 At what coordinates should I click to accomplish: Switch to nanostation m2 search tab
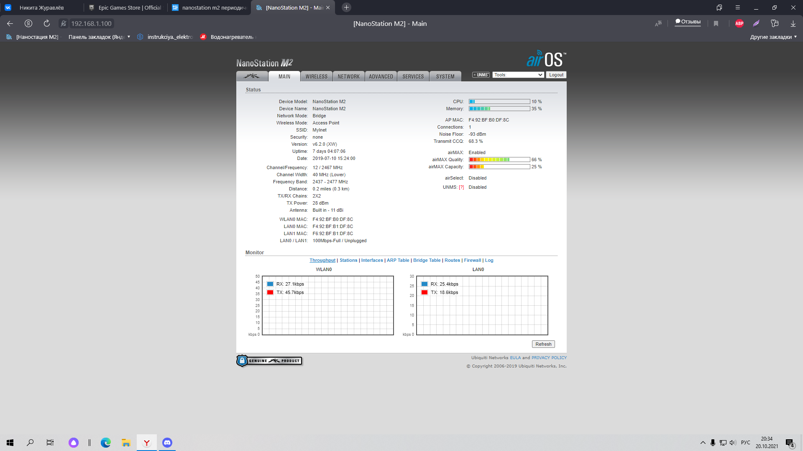pyautogui.click(x=209, y=8)
